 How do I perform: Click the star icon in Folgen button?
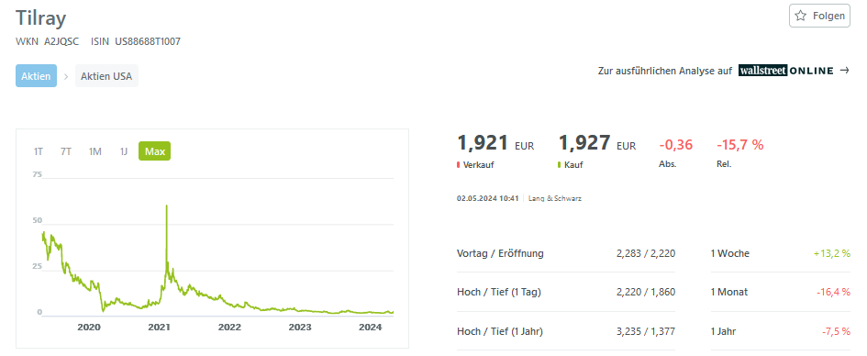click(800, 16)
